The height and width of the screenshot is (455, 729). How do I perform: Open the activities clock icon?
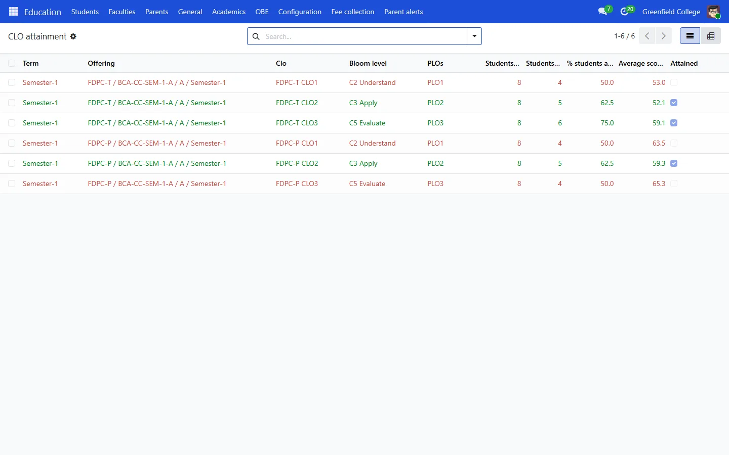[x=625, y=12]
